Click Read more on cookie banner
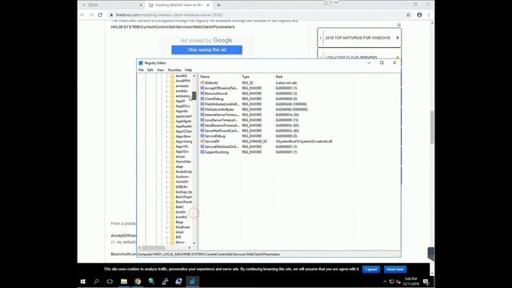The image size is (512, 288). [395, 270]
